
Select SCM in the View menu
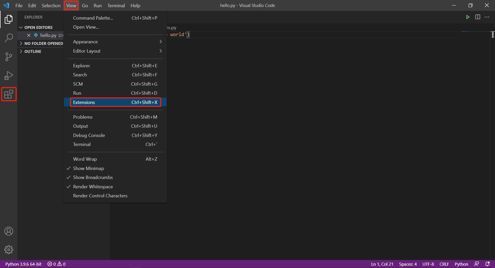coord(115,84)
